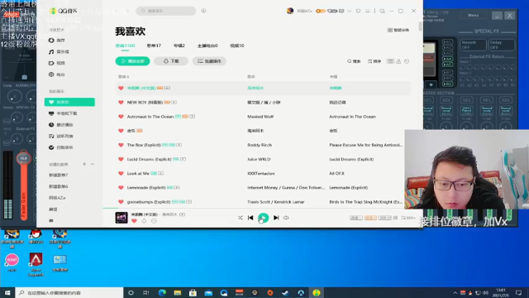Viewport: 529px width, 298px height.
Task: Click the volume speaker icon in player
Action: click(x=286, y=218)
